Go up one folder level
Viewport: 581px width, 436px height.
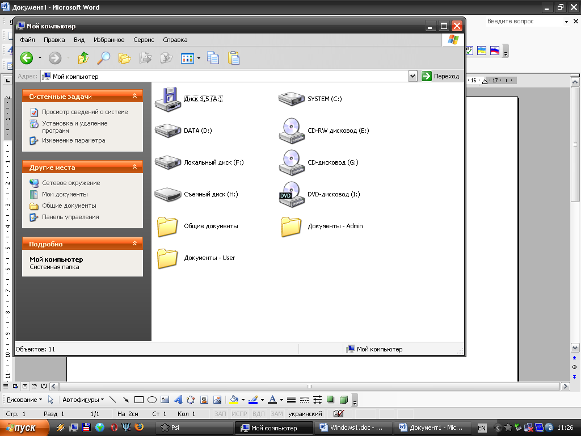coord(83,58)
